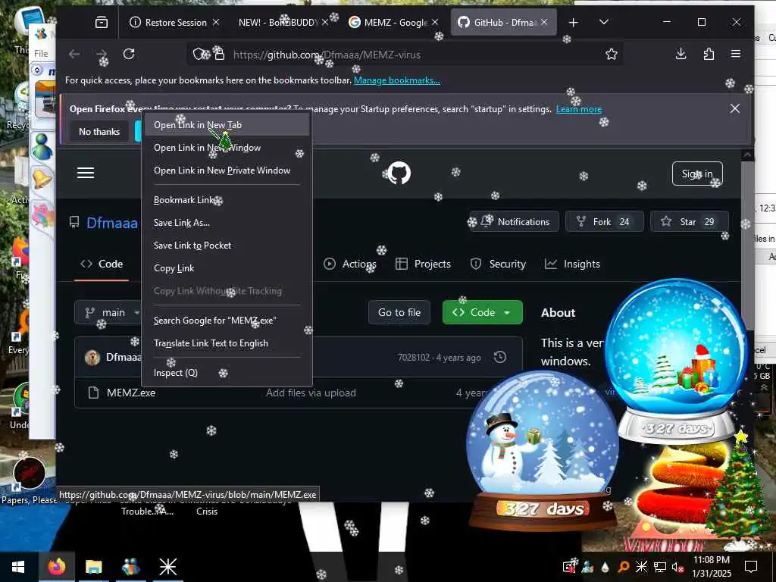Open Papers, Please desktop shortcut
The image size is (776, 582).
coord(30,481)
